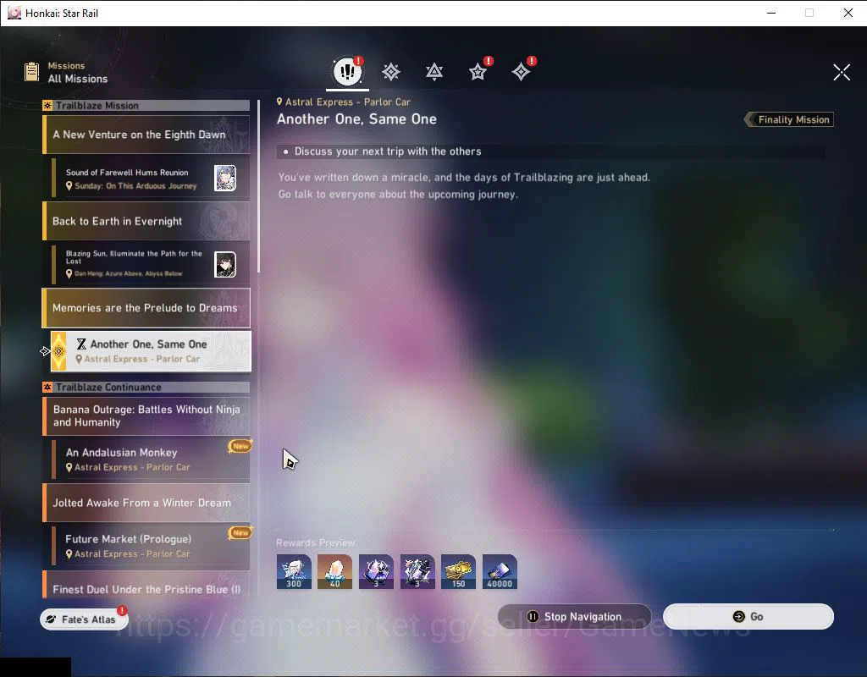Click the 40000 credits reward icon
The image size is (867, 677).
pos(500,571)
